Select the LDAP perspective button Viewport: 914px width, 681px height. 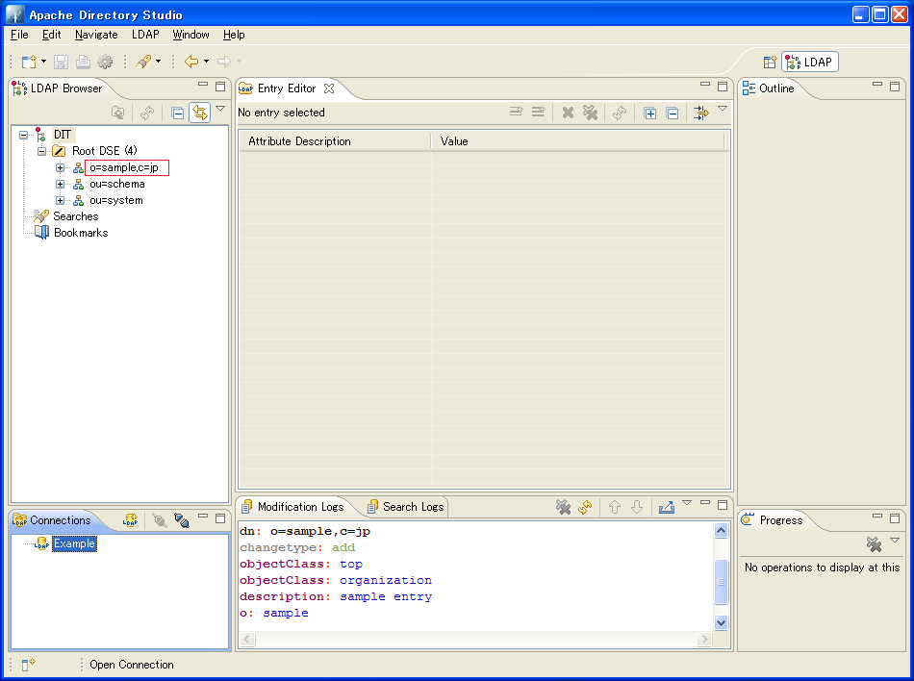[810, 62]
